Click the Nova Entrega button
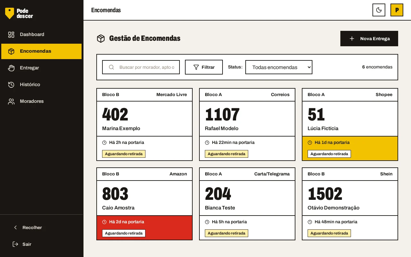 [x=369, y=39]
